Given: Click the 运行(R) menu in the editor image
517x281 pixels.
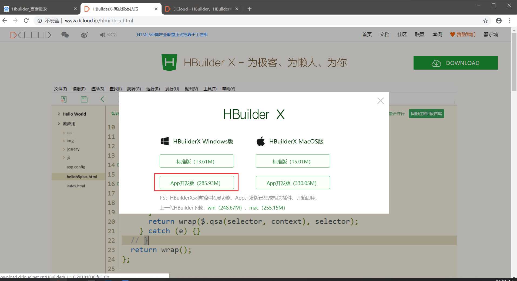Looking at the screenshot, I should pos(153,89).
